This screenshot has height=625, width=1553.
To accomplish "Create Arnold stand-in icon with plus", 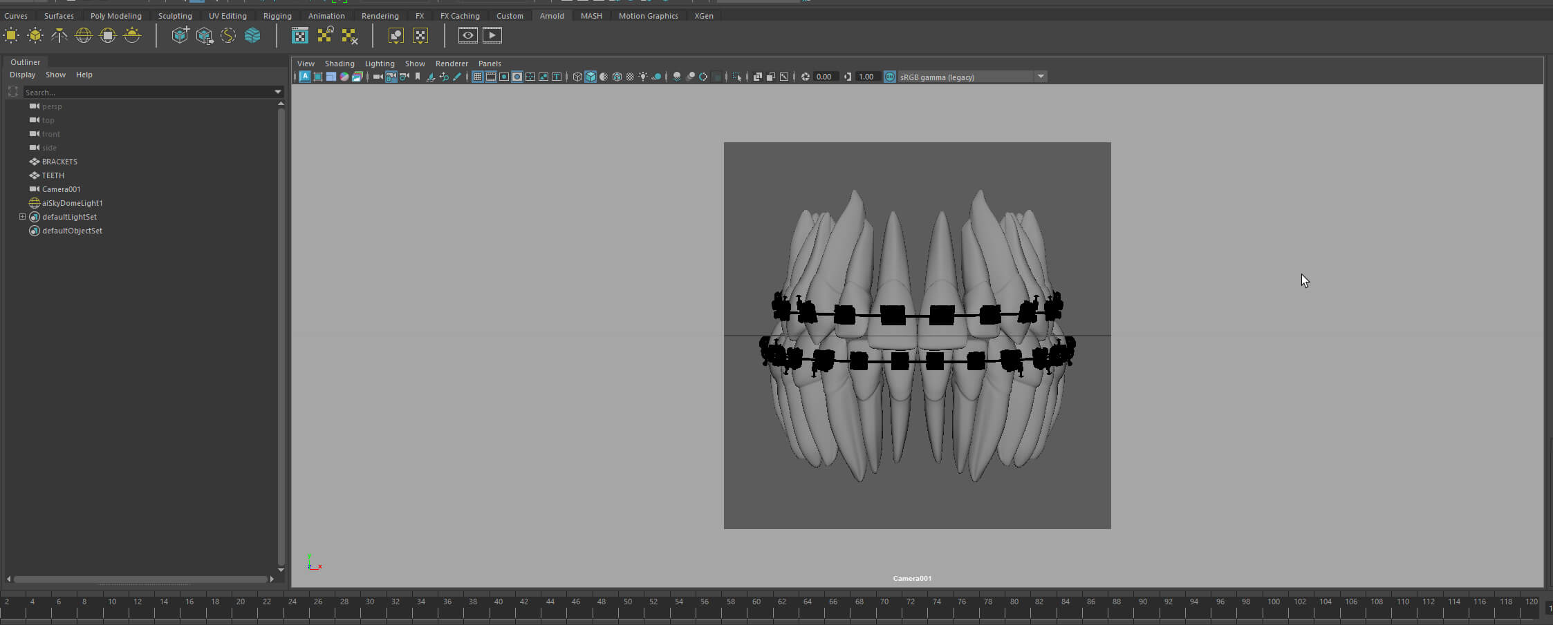I will tap(180, 35).
